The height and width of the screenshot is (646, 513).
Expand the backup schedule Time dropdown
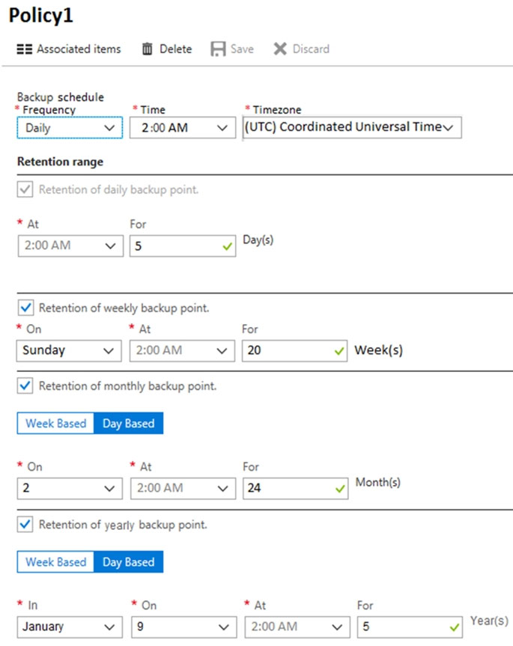(182, 128)
